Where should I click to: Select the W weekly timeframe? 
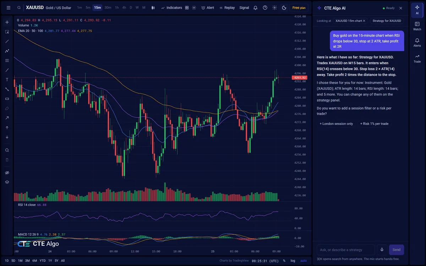point(137,7)
